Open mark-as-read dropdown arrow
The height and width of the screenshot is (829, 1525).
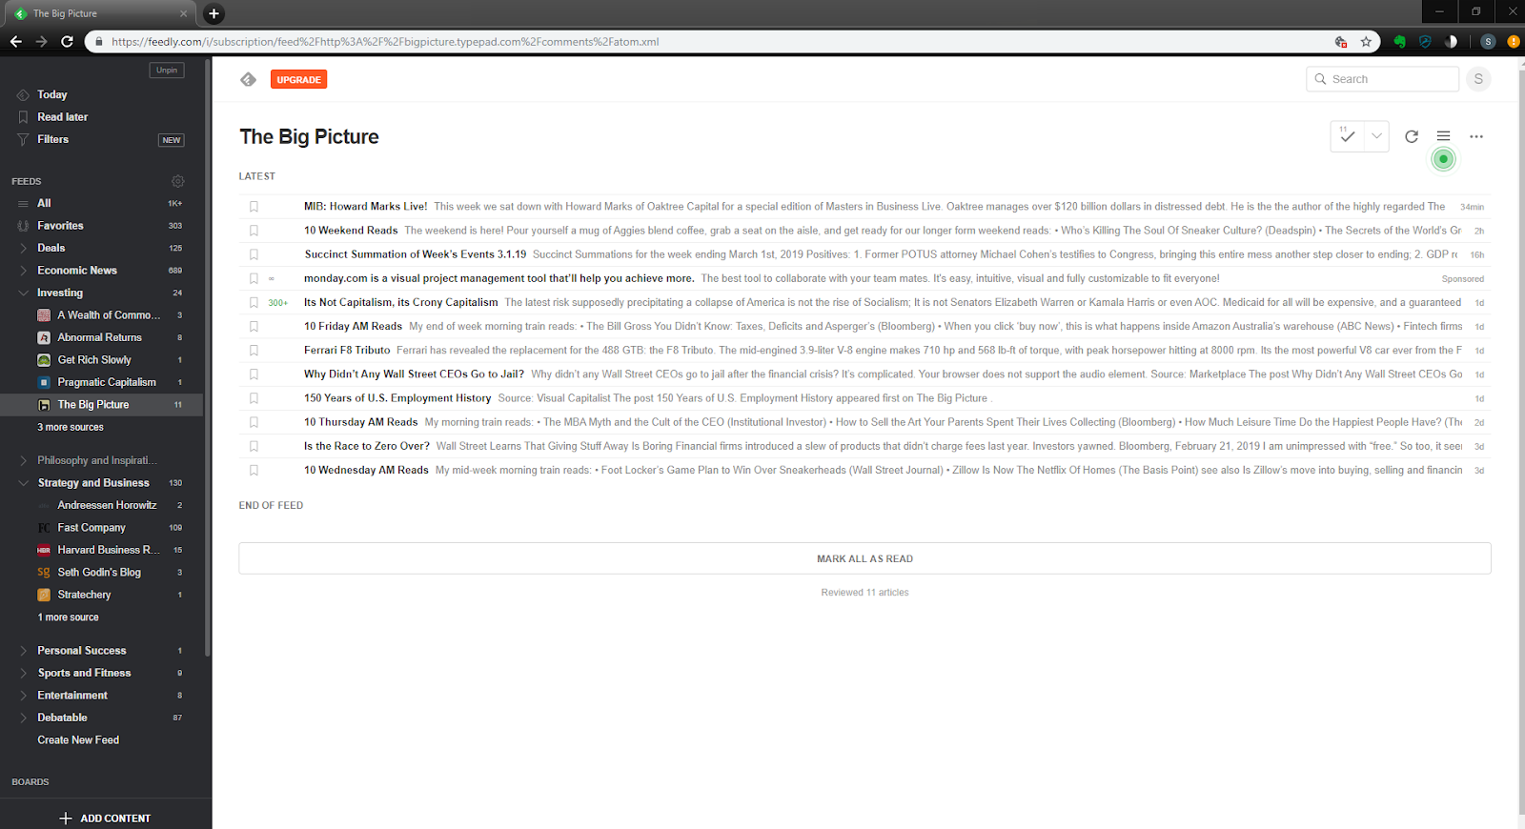point(1376,136)
